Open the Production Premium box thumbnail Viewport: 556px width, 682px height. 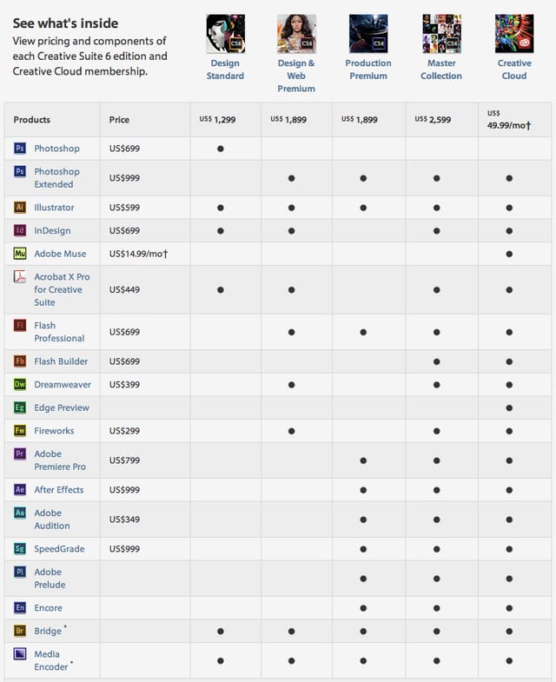coord(368,34)
